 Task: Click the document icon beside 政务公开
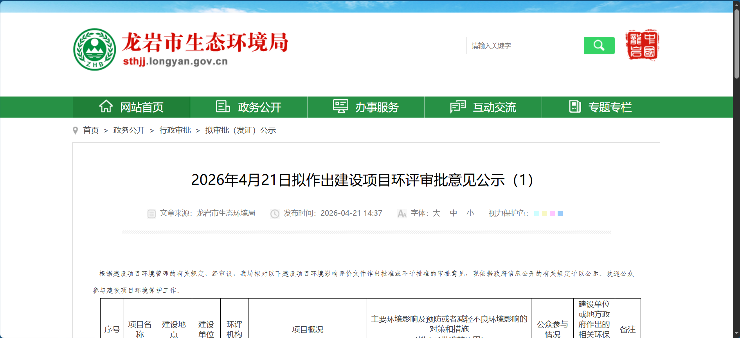click(x=223, y=106)
